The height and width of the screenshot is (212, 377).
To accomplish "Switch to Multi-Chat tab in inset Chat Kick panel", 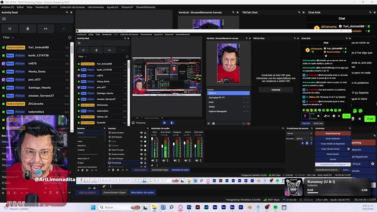I will coord(318,123).
